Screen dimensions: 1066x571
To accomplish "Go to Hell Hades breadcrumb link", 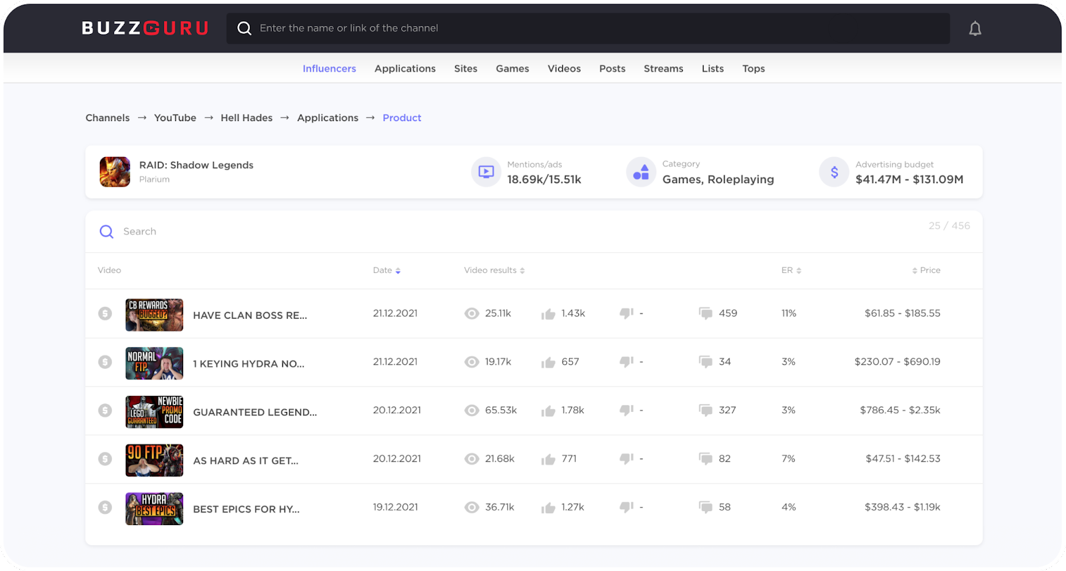I will pos(247,118).
